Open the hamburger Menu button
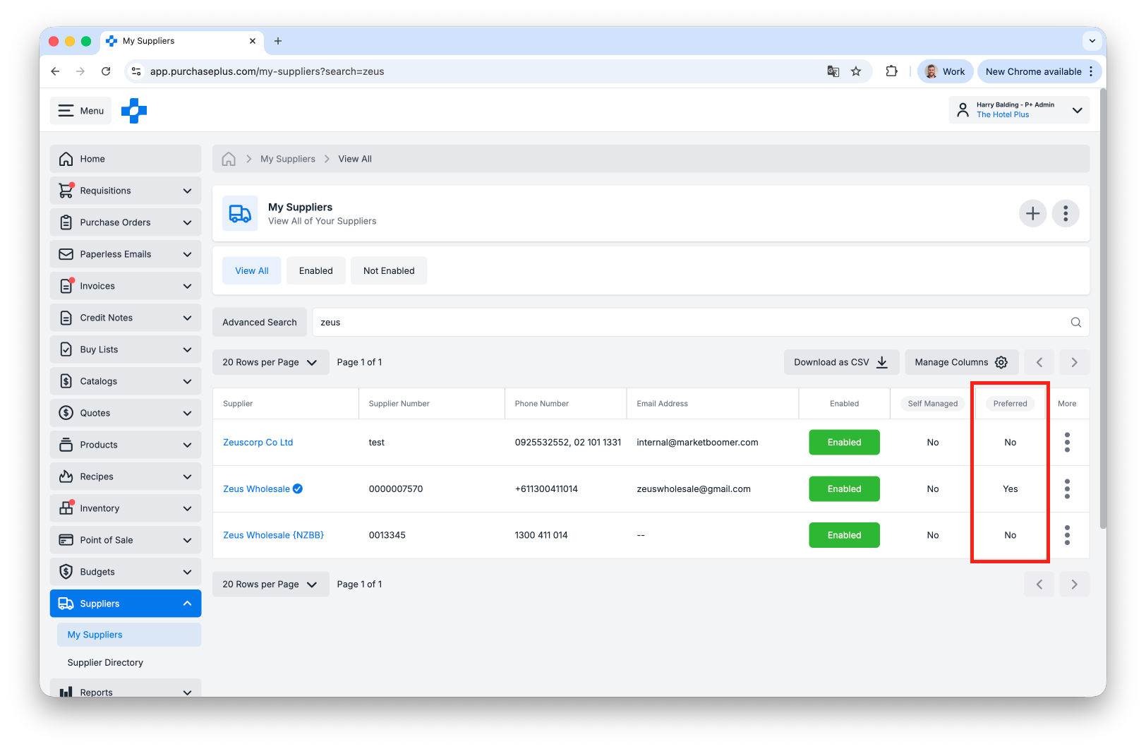 pos(81,111)
